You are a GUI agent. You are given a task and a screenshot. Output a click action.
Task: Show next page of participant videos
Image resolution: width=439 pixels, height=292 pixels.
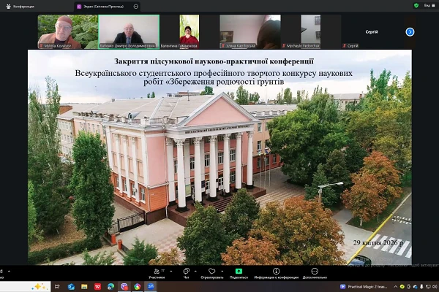410,32
